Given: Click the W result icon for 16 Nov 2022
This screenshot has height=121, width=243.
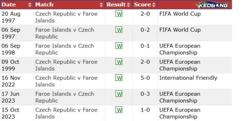Looking at the screenshot, I should click(119, 78).
